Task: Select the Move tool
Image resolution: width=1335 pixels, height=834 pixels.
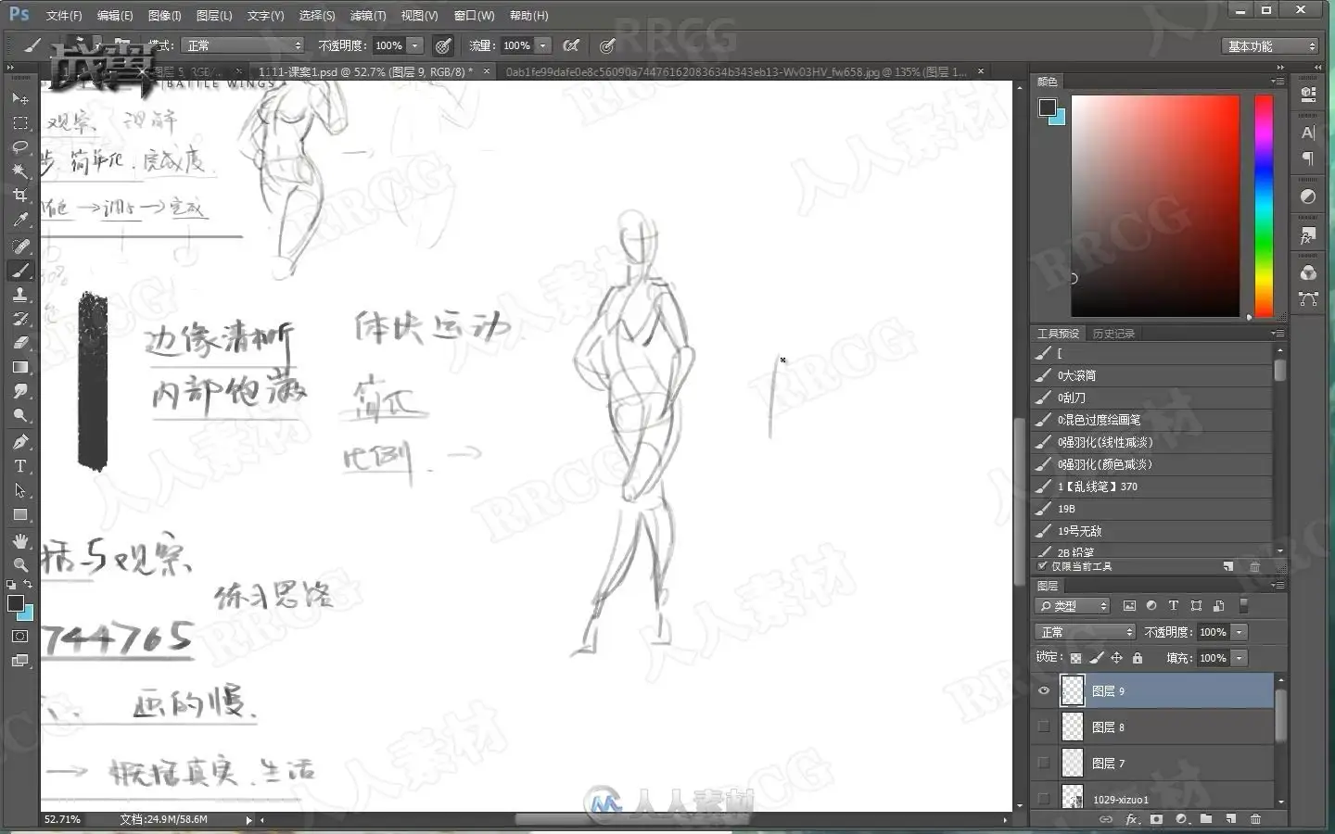Action: (20, 98)
